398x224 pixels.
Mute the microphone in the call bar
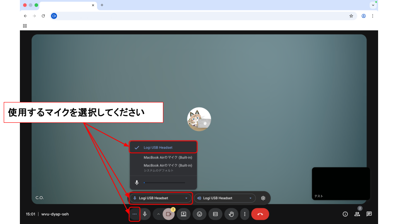145,214
